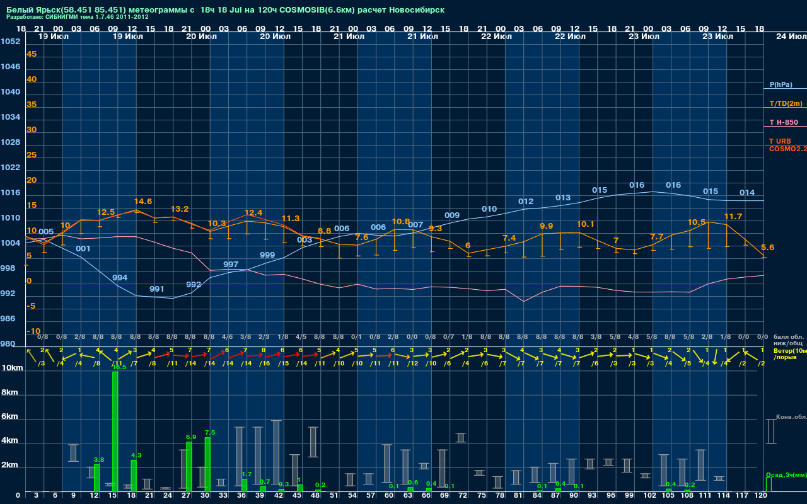Image resolution: width=807 pixels, height=504 pixels.
Task: Click pressure axis value 1034
Action: coord(10,117)
